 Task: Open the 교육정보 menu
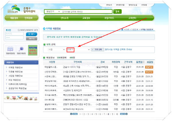coord(86,18)
